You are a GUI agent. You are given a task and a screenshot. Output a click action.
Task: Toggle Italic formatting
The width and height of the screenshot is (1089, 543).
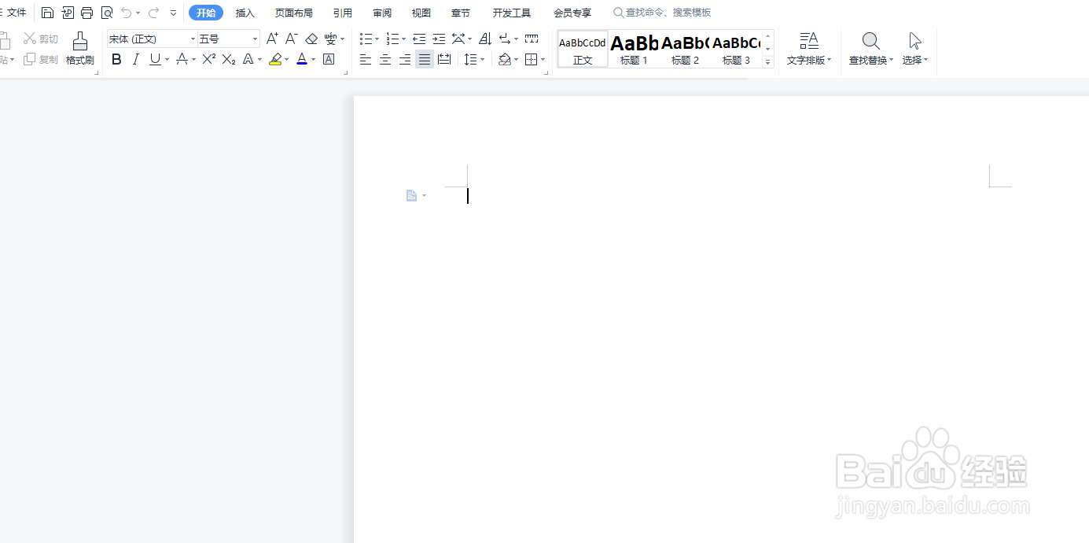click(x=135, y=60)
